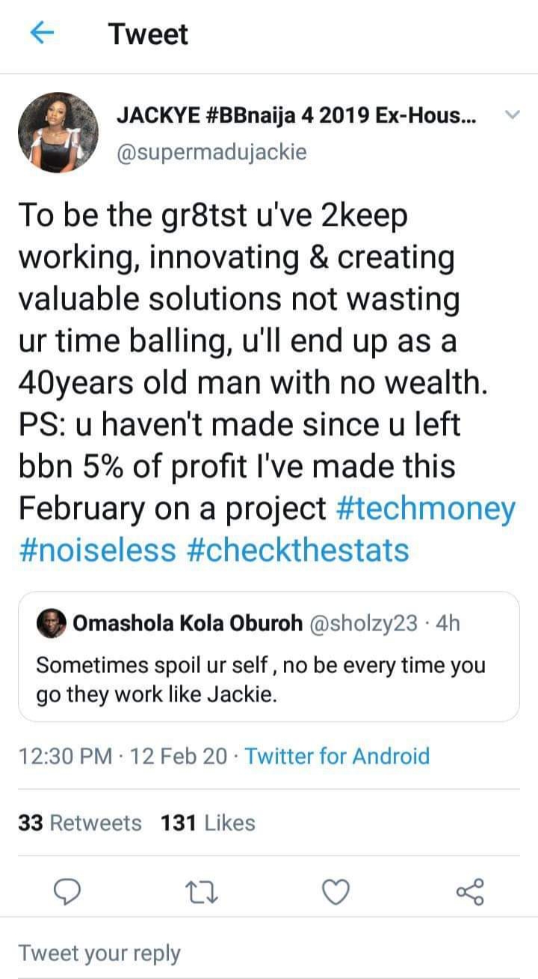View the 131 Likes list
The width and height of the screenshot is (538, 979).
[x=206, y=823]
